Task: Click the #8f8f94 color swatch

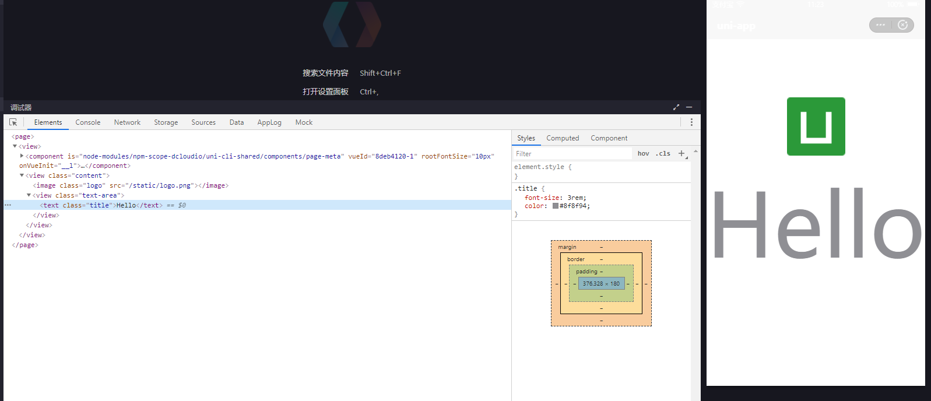Action: [556, 206]
